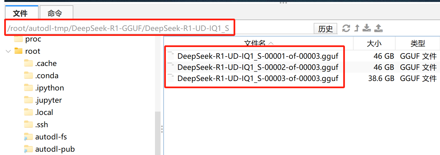
Task: Click the autodl-pub linked folder icon
Action: [x=28, y=149]
